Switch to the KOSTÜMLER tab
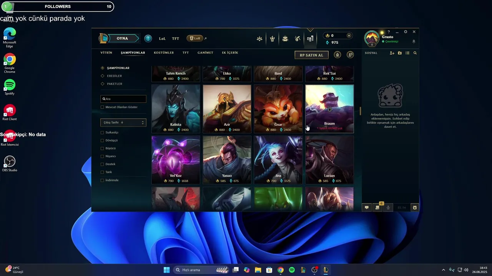 pos(164,53)
